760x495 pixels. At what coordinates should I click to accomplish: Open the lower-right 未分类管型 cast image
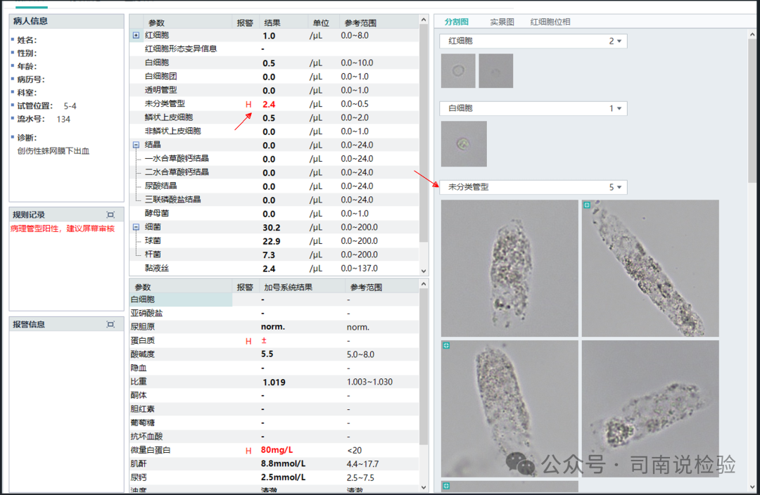[x=650, y=409]
